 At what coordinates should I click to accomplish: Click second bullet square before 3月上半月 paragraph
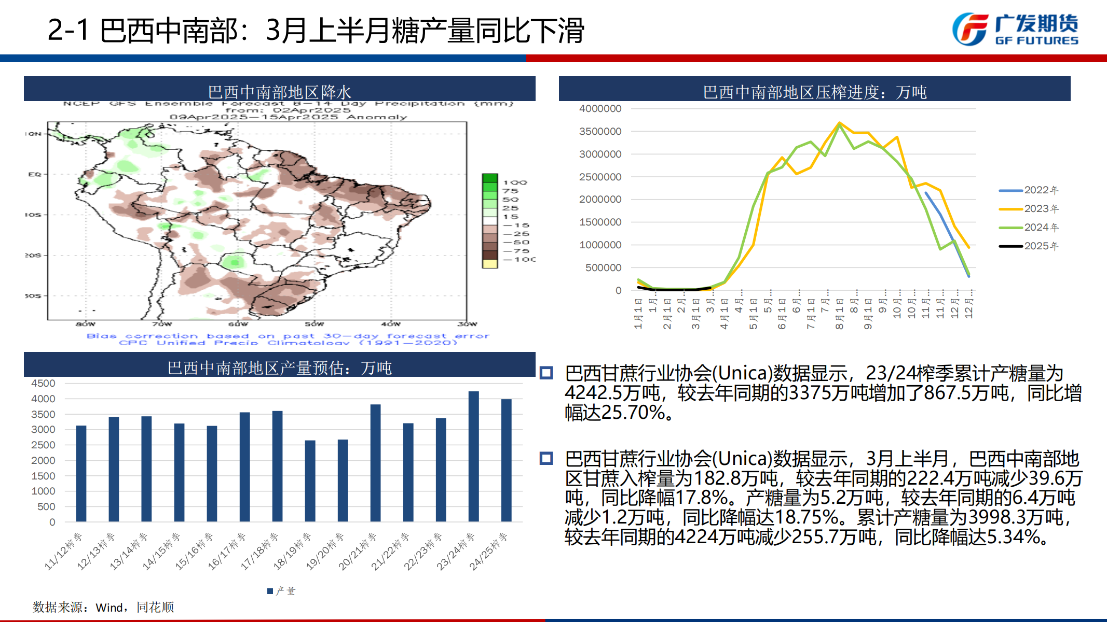(x=546, y=458)
